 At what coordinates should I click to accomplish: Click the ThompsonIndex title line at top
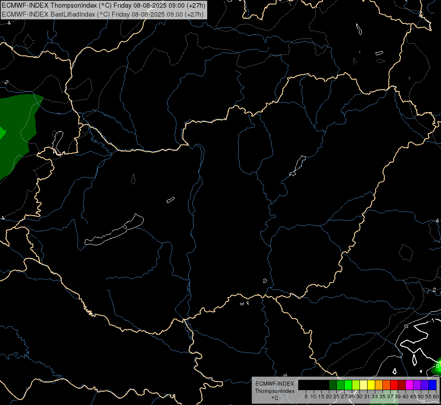[104, 5]
